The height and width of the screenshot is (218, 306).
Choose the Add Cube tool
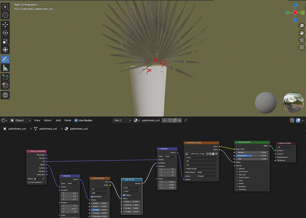[5, 77]
